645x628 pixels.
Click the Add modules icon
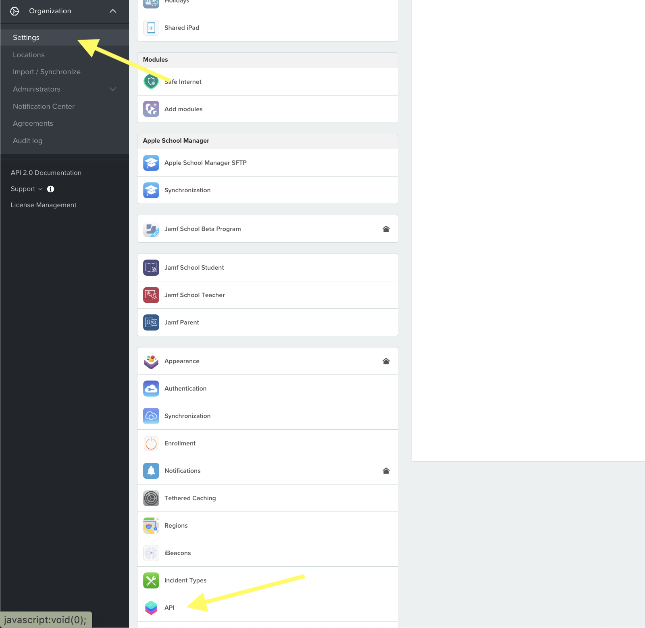[151, 109]
